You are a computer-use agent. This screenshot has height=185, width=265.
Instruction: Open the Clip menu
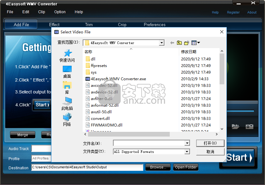coord(42,12)
